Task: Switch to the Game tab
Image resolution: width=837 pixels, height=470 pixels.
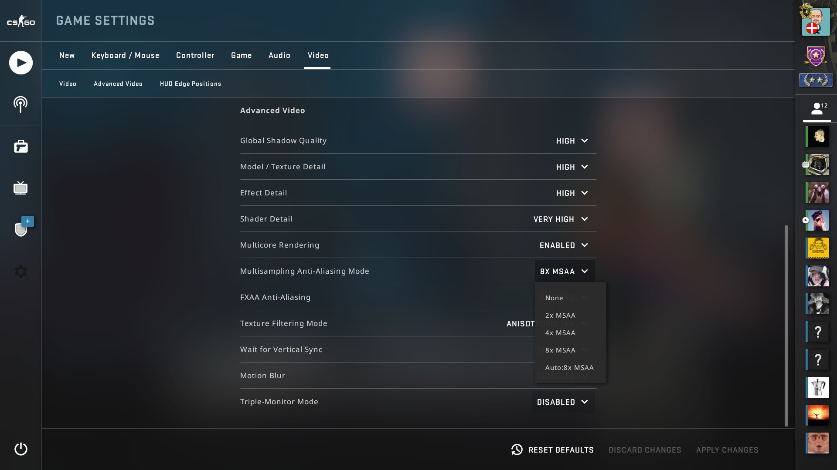Action: tap(242, 55)
